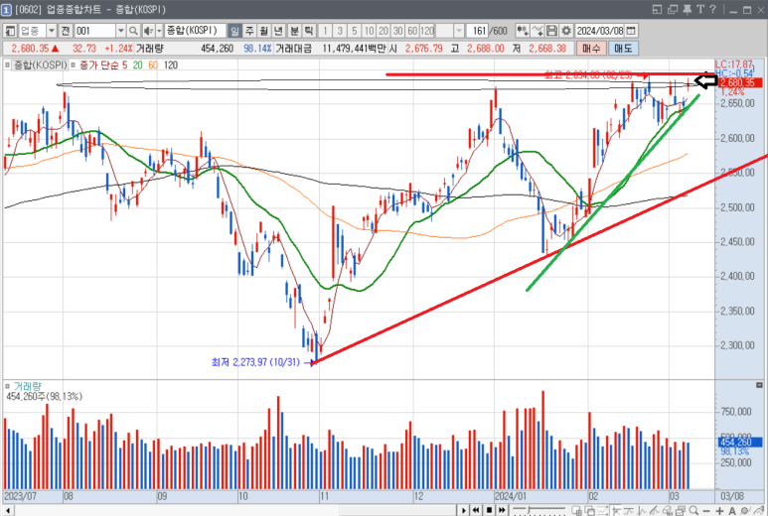The height and width of the screenshot is (516, 768).
Task: Click the 1 interval button
Action: (x=325, y=31)
